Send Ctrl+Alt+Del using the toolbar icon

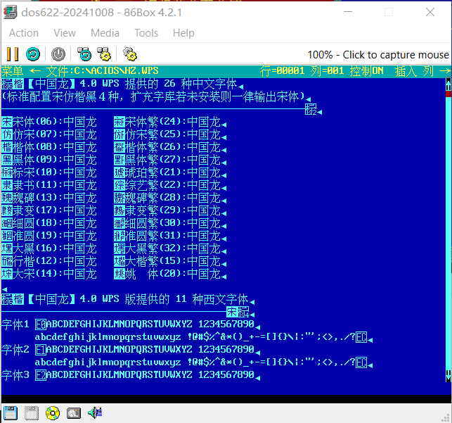pos(84,54)
